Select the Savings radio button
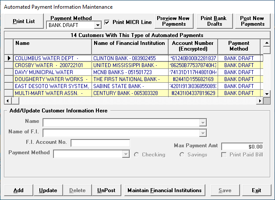Viewport: 275px width, 200px height. point(182,155)
